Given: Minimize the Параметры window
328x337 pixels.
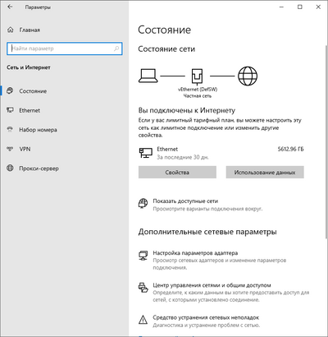Looking at the screenshot, I should pyautogui.click(x=281, y=7).
